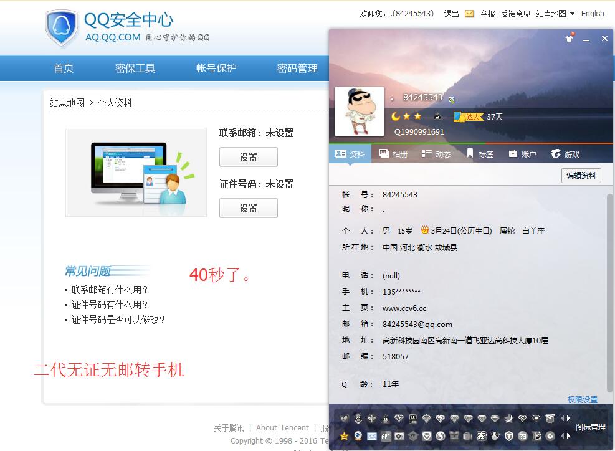Image resolution: width=615 pixels, height=451 pixels.
Task: Click the 设置 button under 联系邮箱
Action: pyautogui.click(x=248, y=157)
